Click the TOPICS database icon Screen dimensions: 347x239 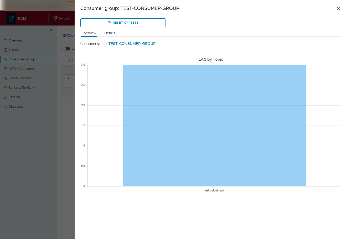[6, 50]
